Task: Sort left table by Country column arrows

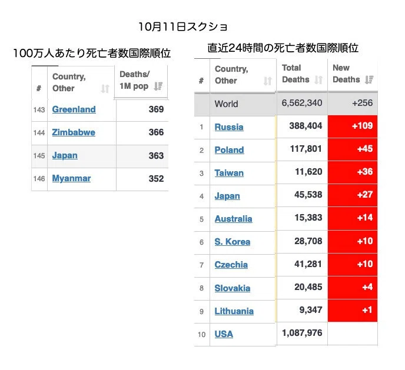Action: click(105, 88)
